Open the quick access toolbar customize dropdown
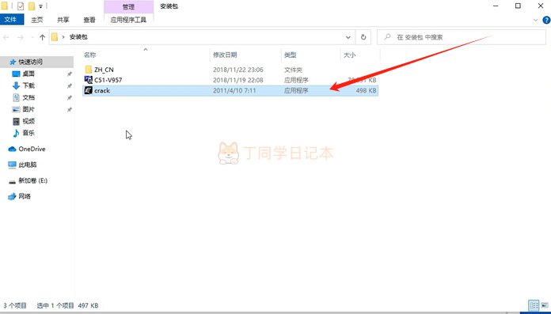The width and height of the screenshot is (551, 314). [x=40, y=6]
